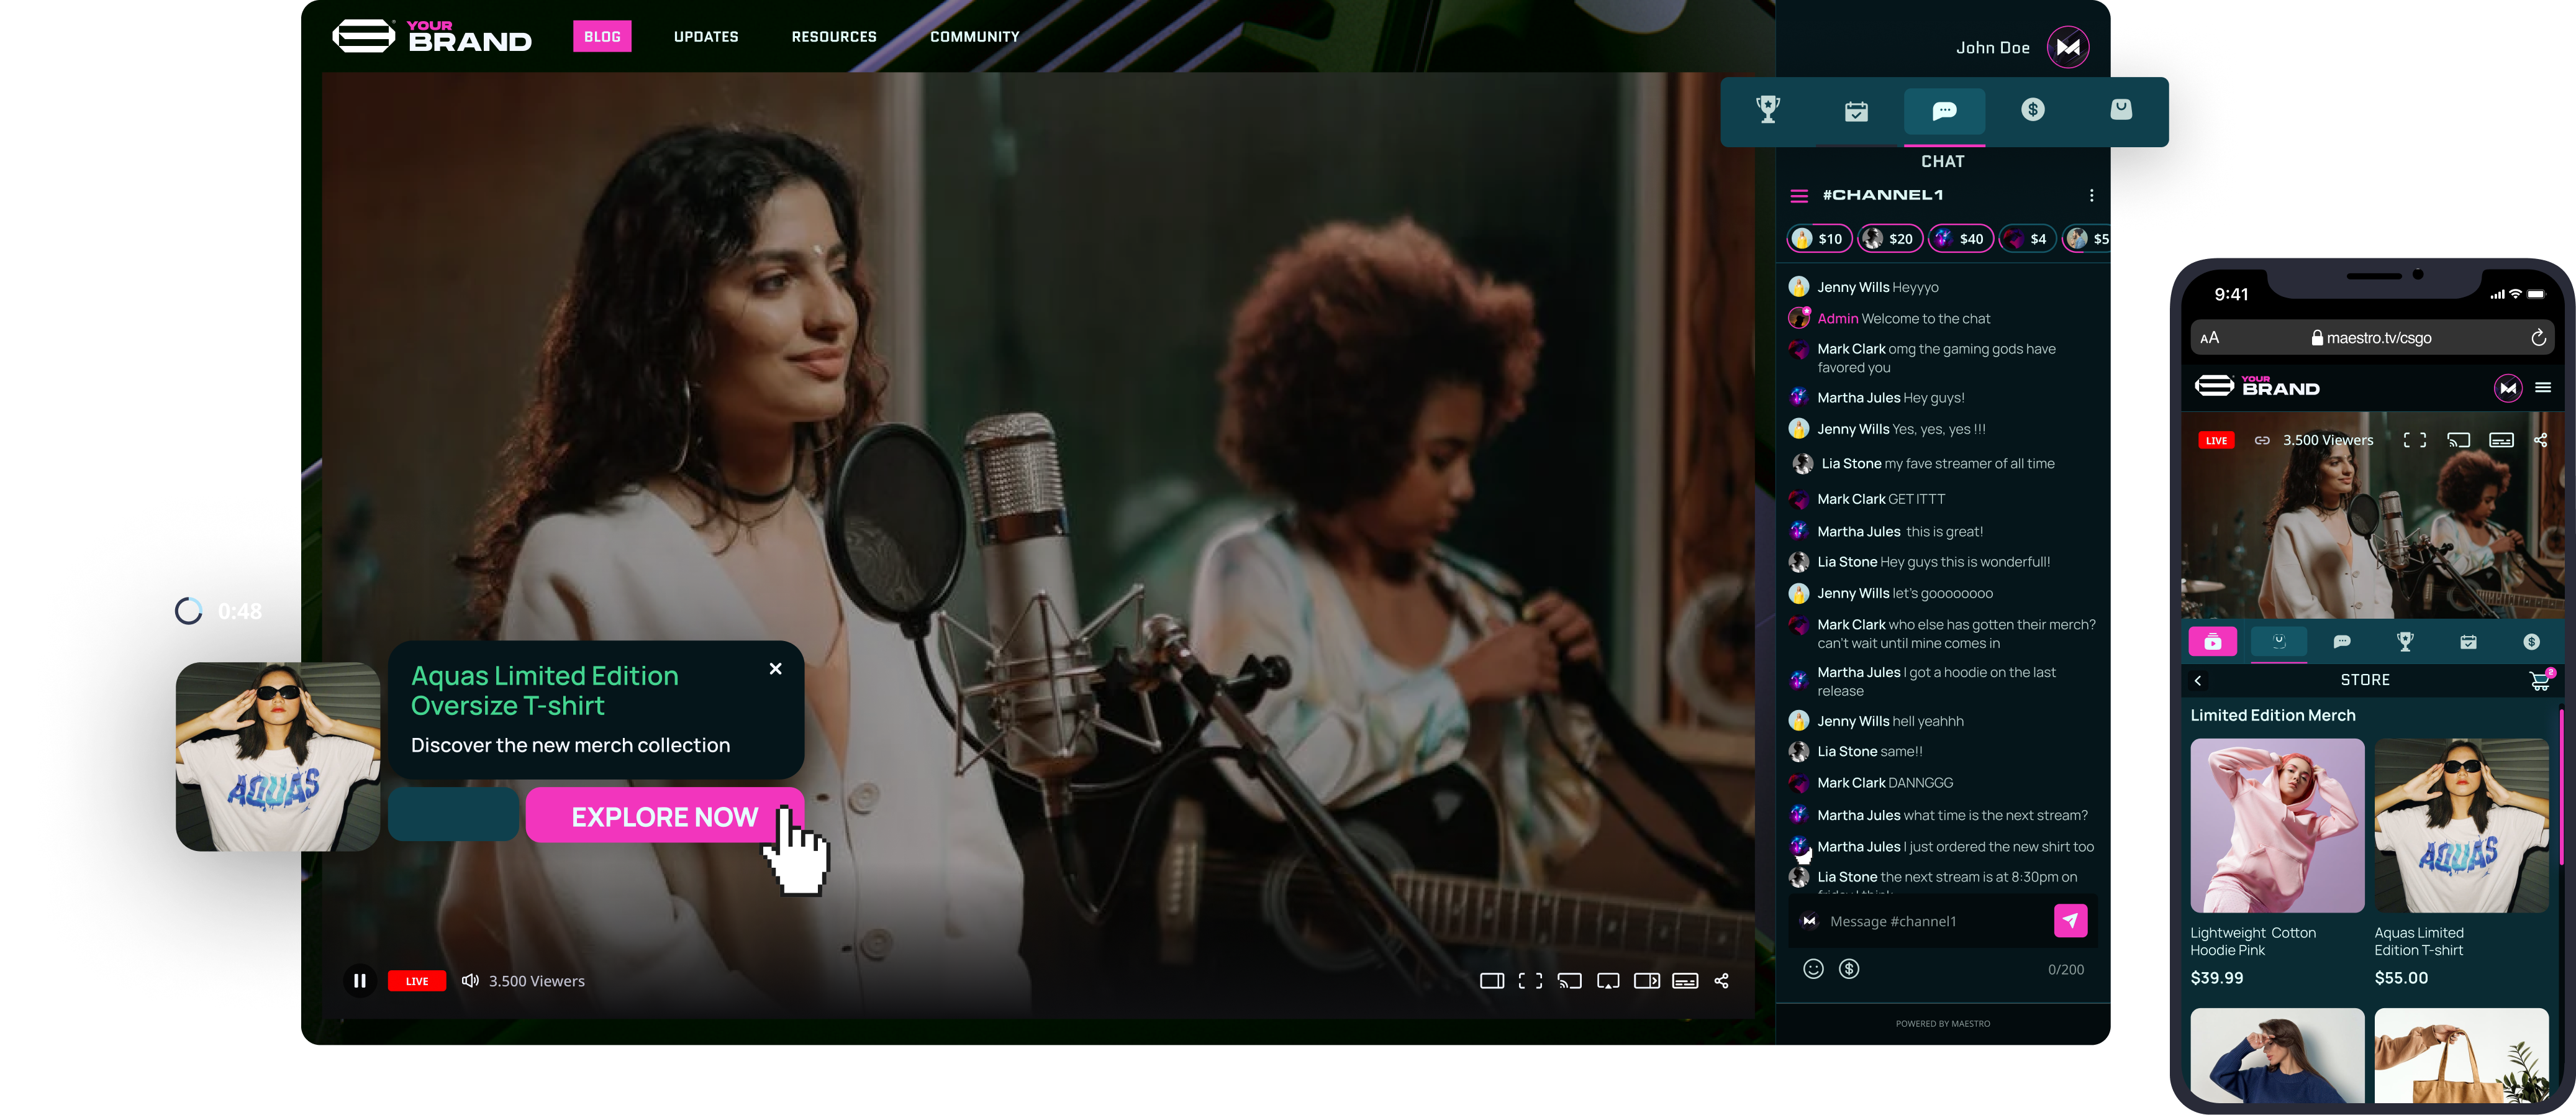Open the shopping bag panel icon

click(x=2120, y=110)
